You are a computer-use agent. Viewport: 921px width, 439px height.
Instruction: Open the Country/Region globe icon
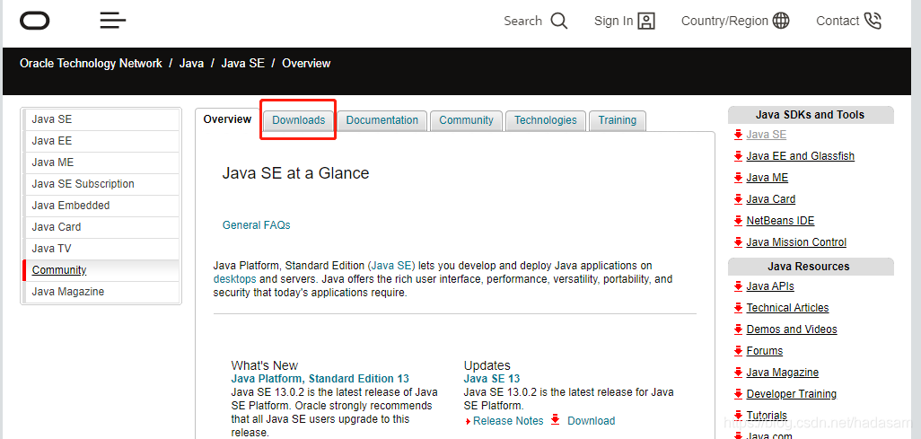coord(781,22)
